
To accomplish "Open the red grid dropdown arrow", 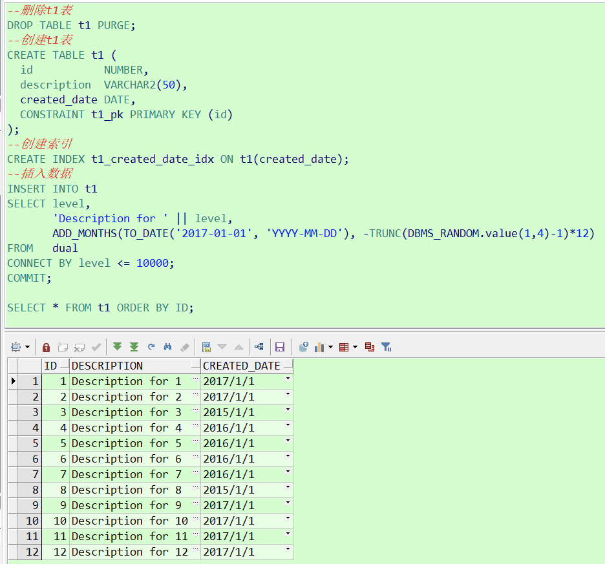I will pos(356,347).
